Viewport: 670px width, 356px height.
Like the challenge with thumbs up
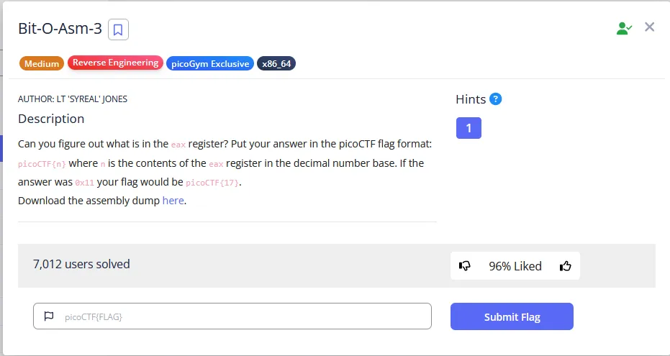pyautogui.click(x=565, y=266)
